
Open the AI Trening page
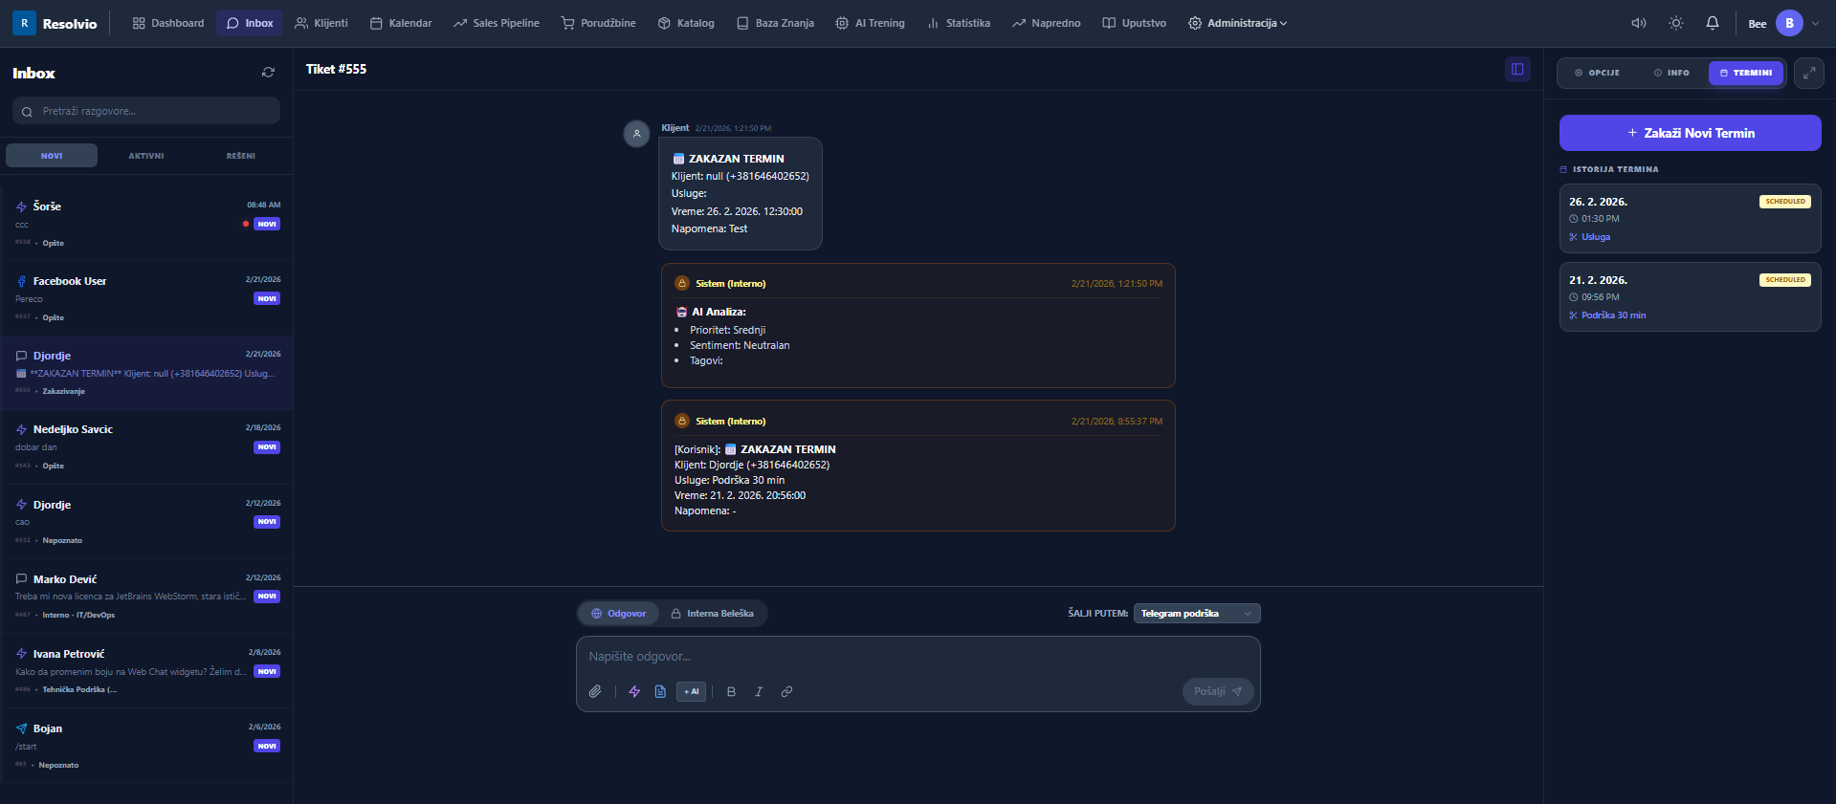[870, 23]
